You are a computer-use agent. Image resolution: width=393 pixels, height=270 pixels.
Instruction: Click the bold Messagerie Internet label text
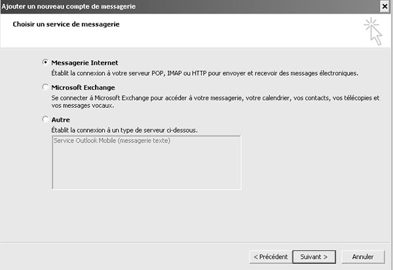click(84, 63)
